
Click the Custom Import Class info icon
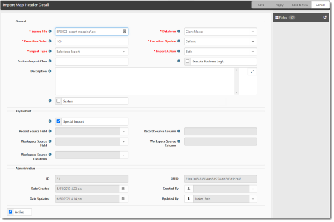pos(50,61)
